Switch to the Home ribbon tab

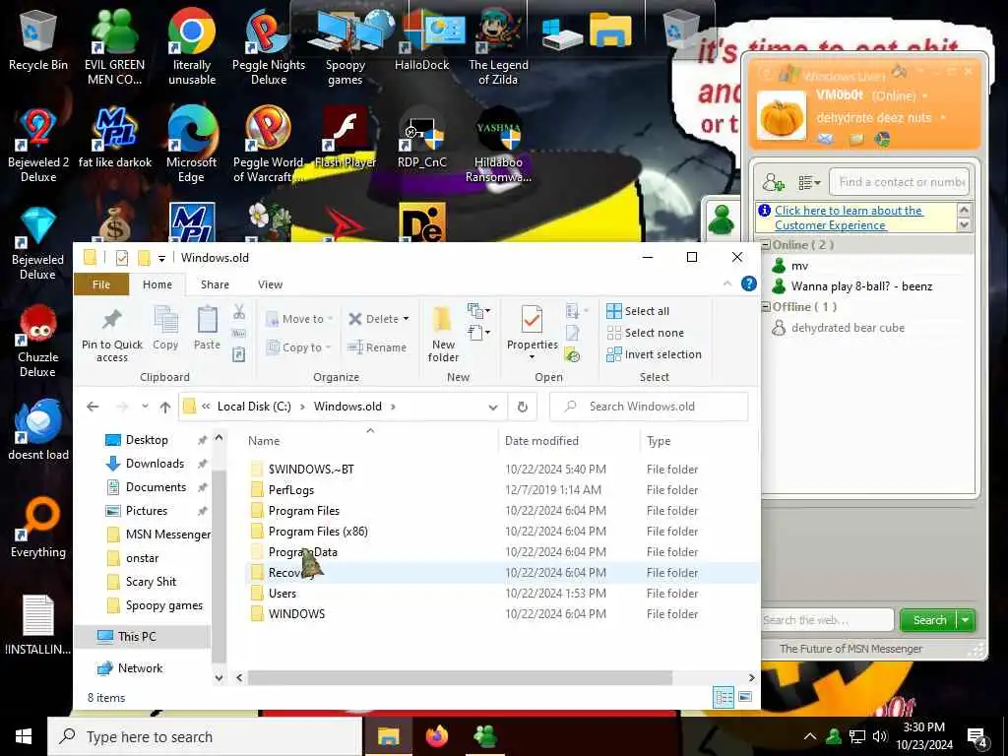coord(157,284)
